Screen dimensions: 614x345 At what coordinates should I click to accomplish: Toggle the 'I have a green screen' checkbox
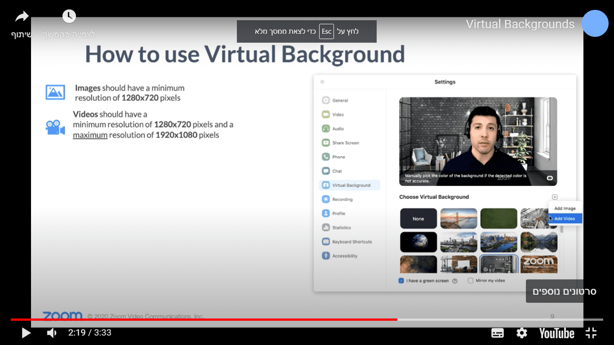(x=401, y=281)
